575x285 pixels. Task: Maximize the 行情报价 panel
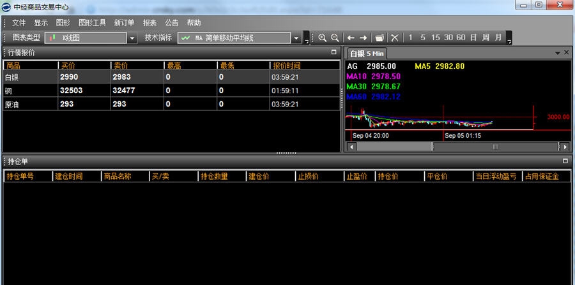click(333, 52)
